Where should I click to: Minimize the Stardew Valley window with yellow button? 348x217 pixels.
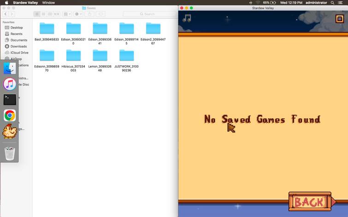(x=186, y=8)
